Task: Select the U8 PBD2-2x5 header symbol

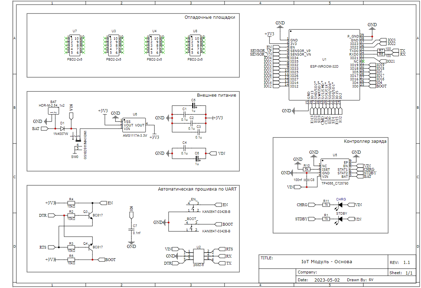Action: click(195, 45)
